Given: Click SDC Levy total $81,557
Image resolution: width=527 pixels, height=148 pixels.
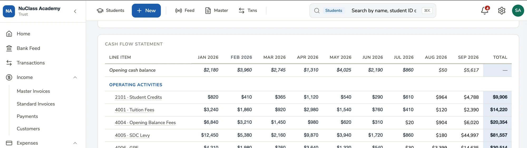Looking at the screenshot, I should point(499,135).
